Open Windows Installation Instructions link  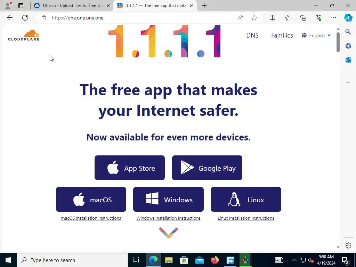(169, 218)
